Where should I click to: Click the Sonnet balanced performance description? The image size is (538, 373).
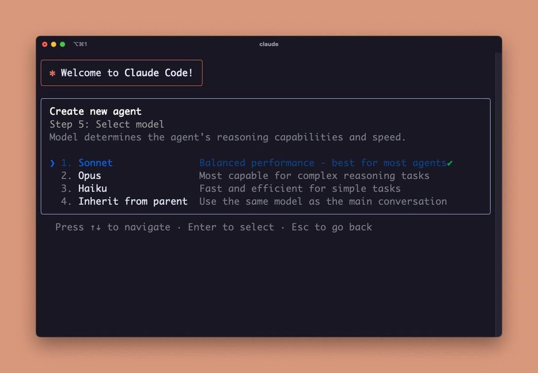[323, 163]
